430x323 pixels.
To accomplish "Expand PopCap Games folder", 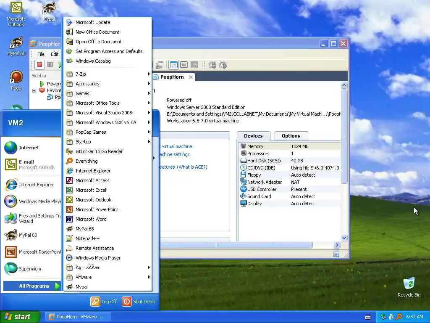I will click(107, 132).
